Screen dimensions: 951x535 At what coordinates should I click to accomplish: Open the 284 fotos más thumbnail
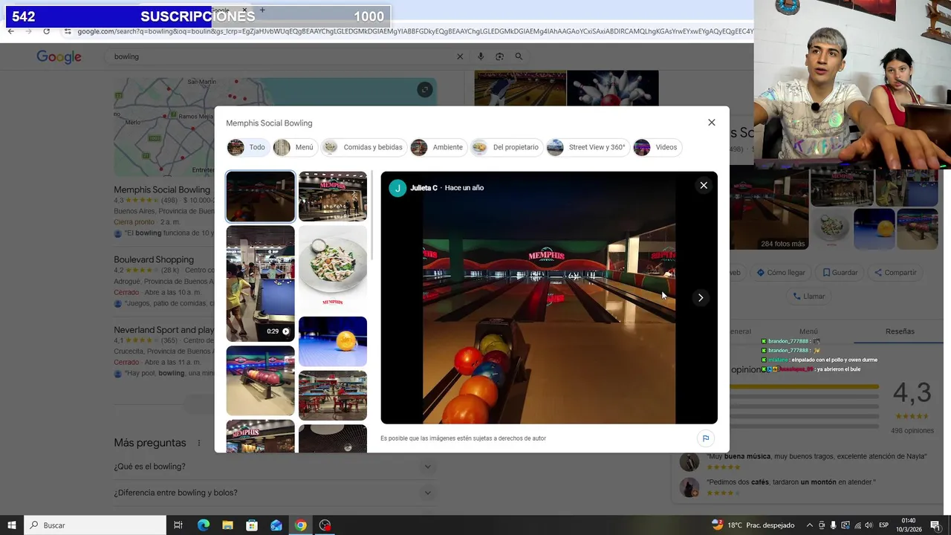pos(769,210)
